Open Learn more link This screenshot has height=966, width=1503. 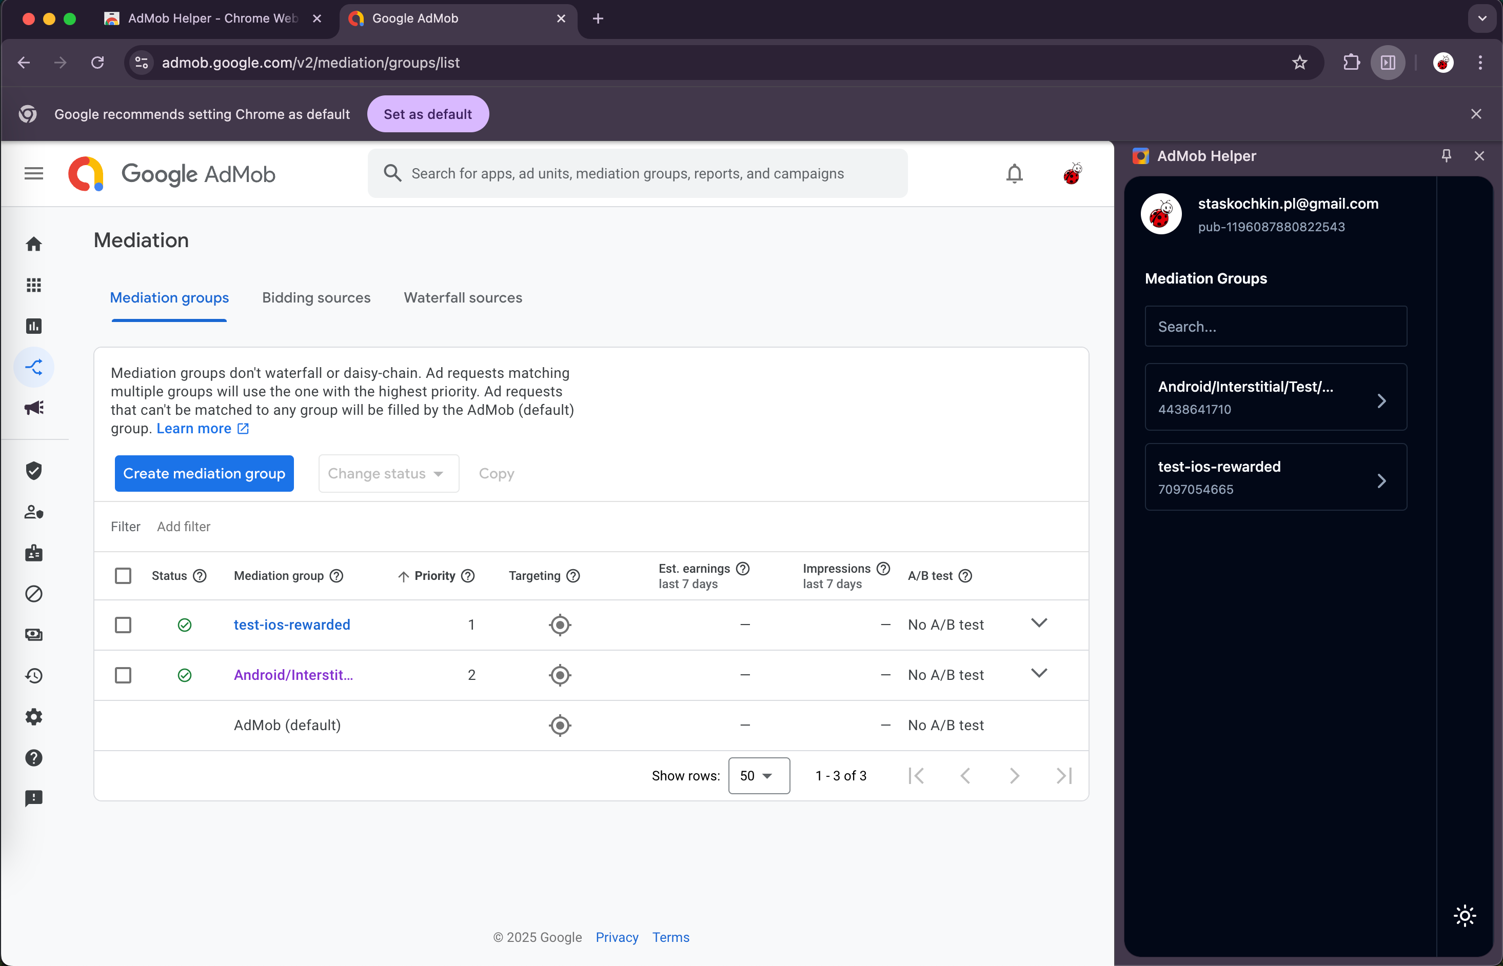tap(202, 429)
